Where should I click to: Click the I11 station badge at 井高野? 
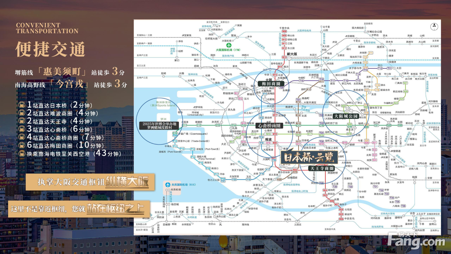point(371,53)
